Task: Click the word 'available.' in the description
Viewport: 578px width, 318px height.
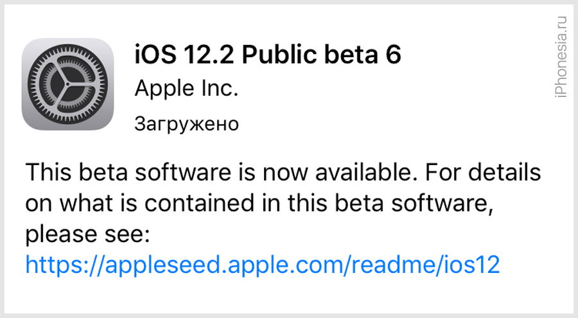Action: click(x=366, y=172)
